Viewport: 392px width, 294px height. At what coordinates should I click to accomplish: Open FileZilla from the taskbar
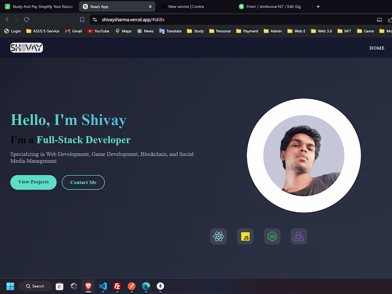point(117,286)
